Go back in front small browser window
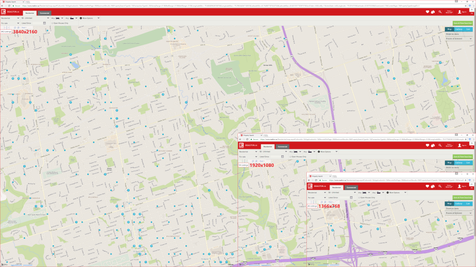Viewport: 476px width, 267px height. point(309,180)
